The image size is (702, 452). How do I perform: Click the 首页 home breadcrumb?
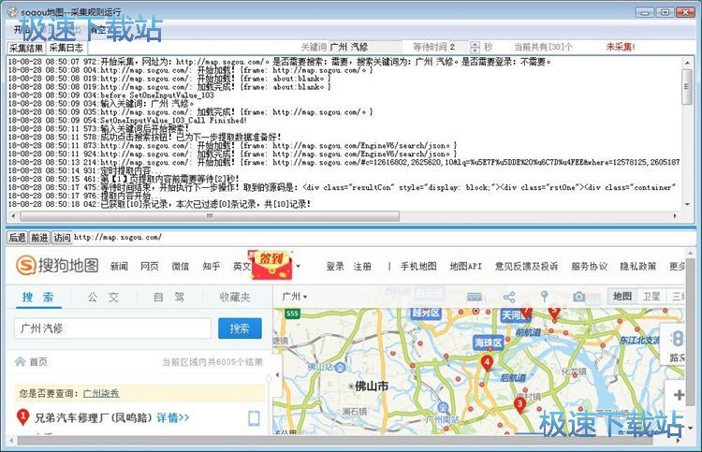tap(38, 361)
